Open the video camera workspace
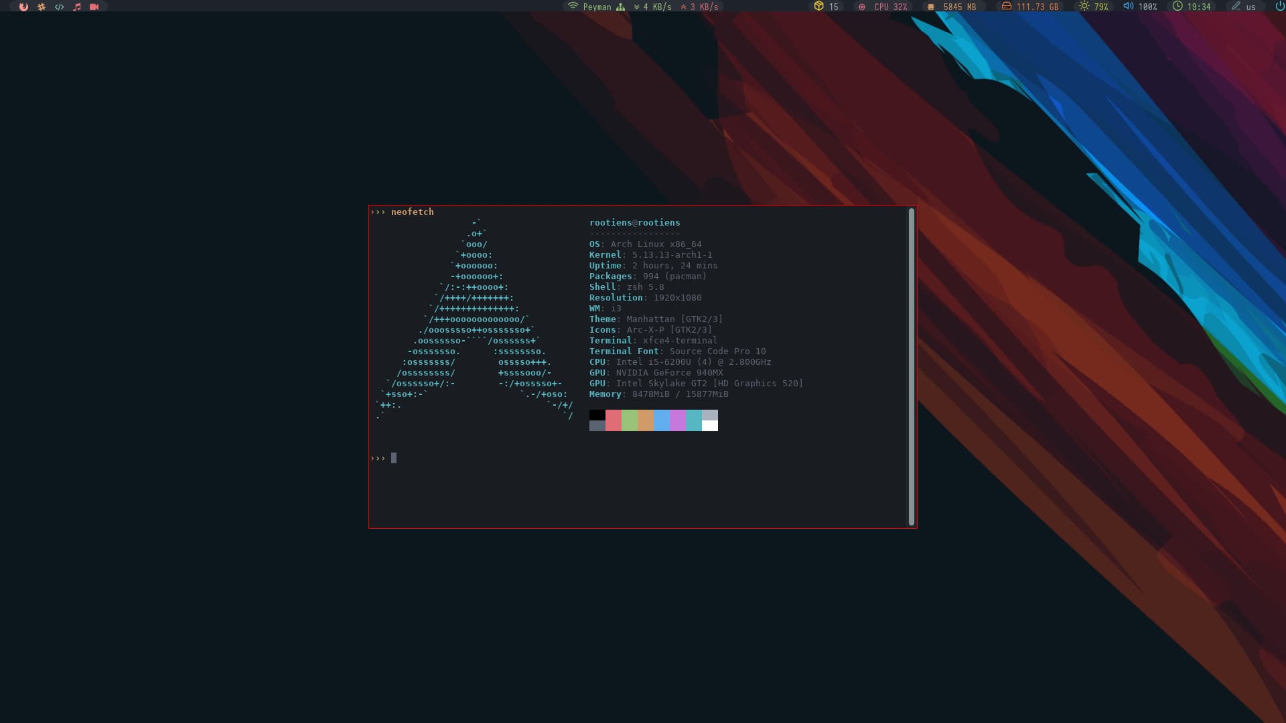Viewport: 1286px width, 723px height. coord(94,7)
